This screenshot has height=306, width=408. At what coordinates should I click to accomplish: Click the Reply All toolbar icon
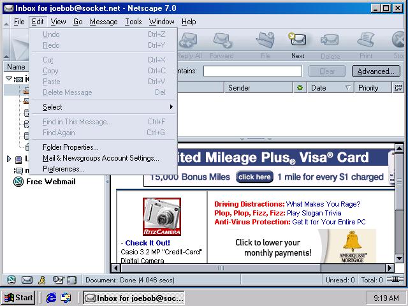188,40
